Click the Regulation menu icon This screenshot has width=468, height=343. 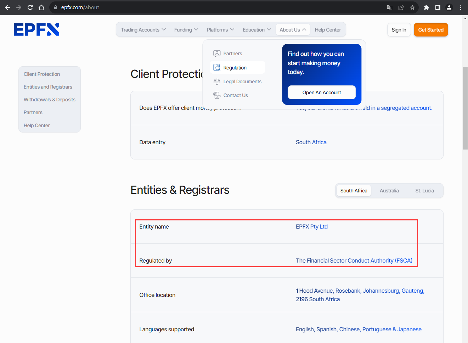coord(217,68)
